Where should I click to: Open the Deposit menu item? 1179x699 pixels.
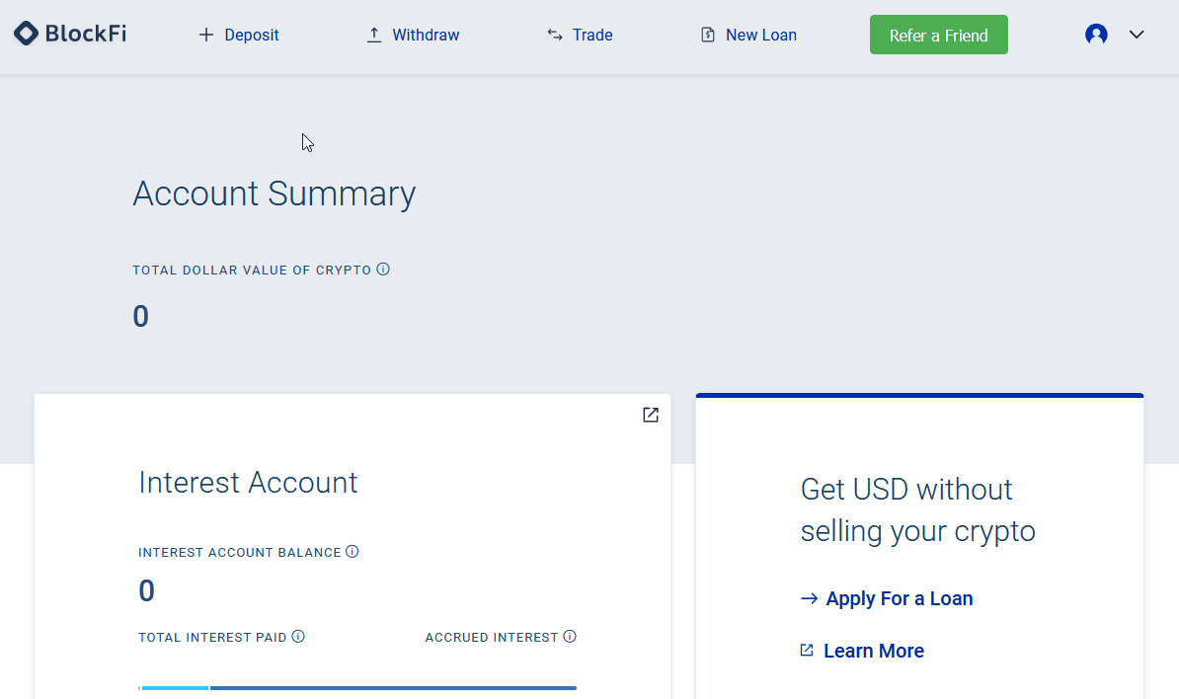[x=239, y=35]
